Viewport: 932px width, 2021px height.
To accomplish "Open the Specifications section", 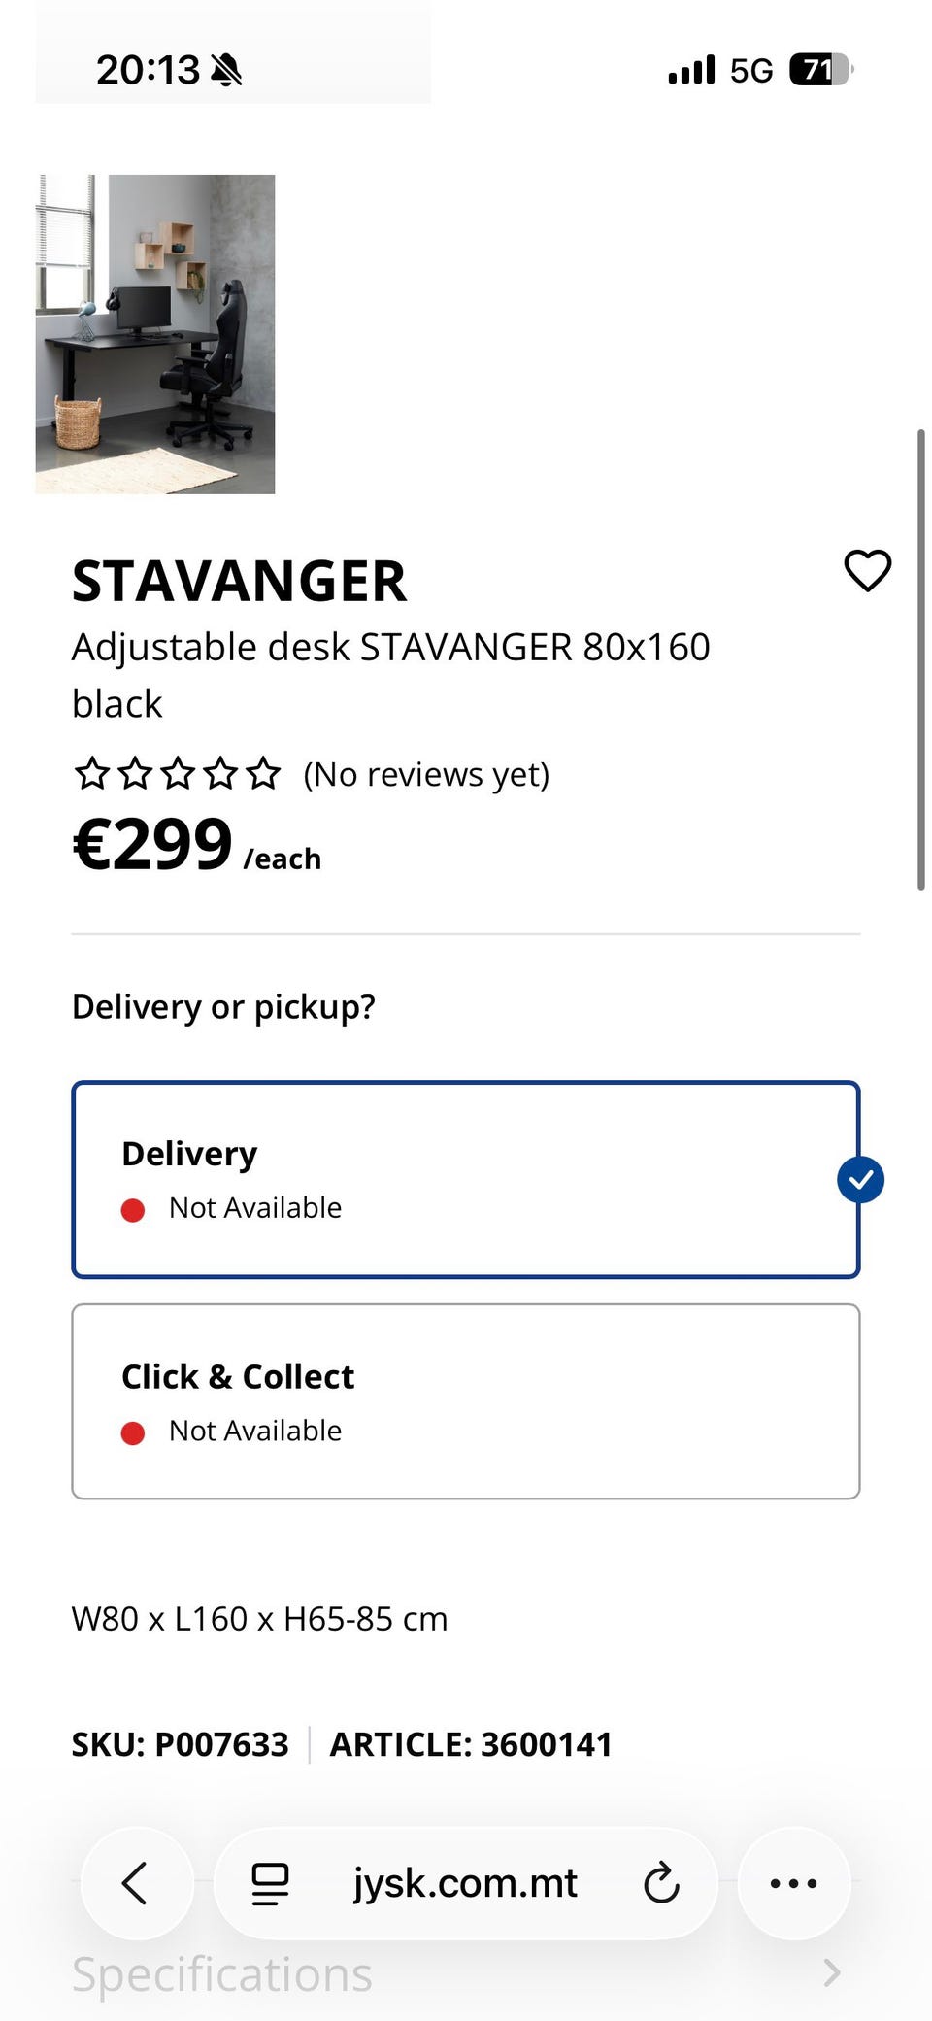I will click(222, 1973).
